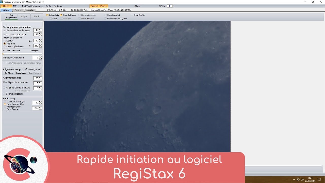Adjust the CPUs count stepper
The image size is (325, 183).
click(x=172, y=6)
